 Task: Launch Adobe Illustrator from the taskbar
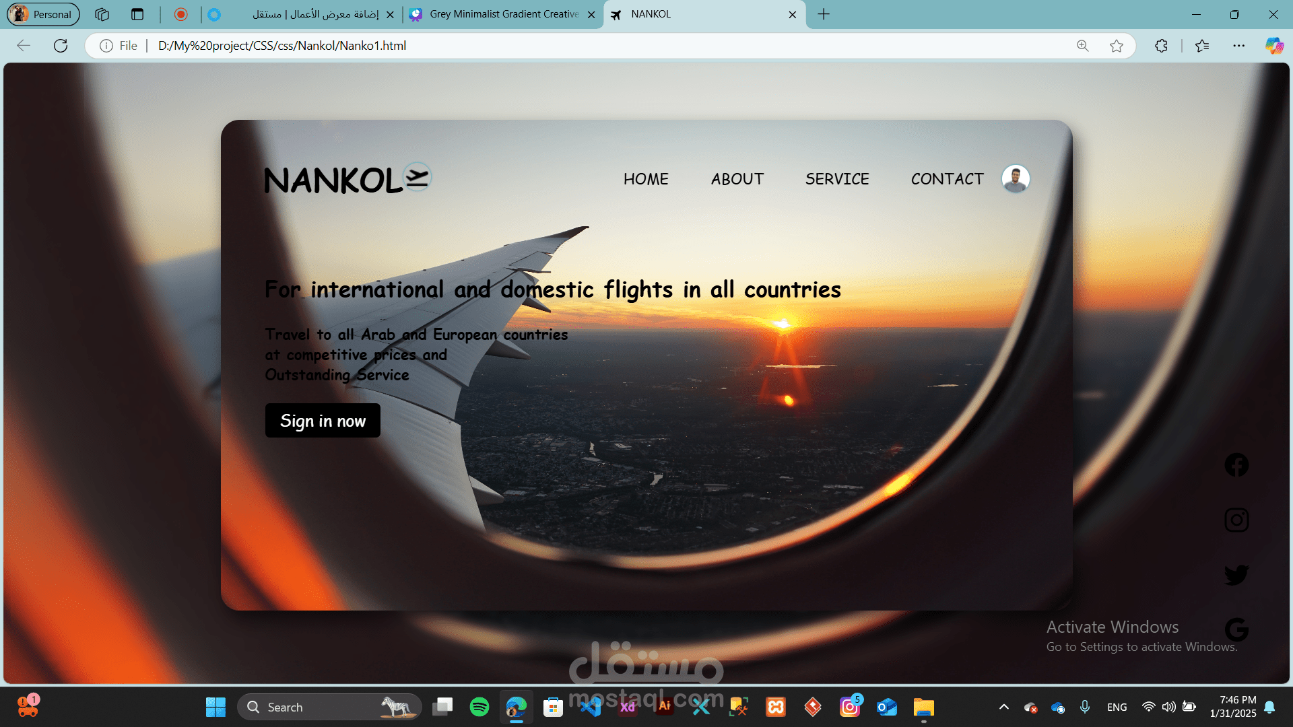coord(665,707)
